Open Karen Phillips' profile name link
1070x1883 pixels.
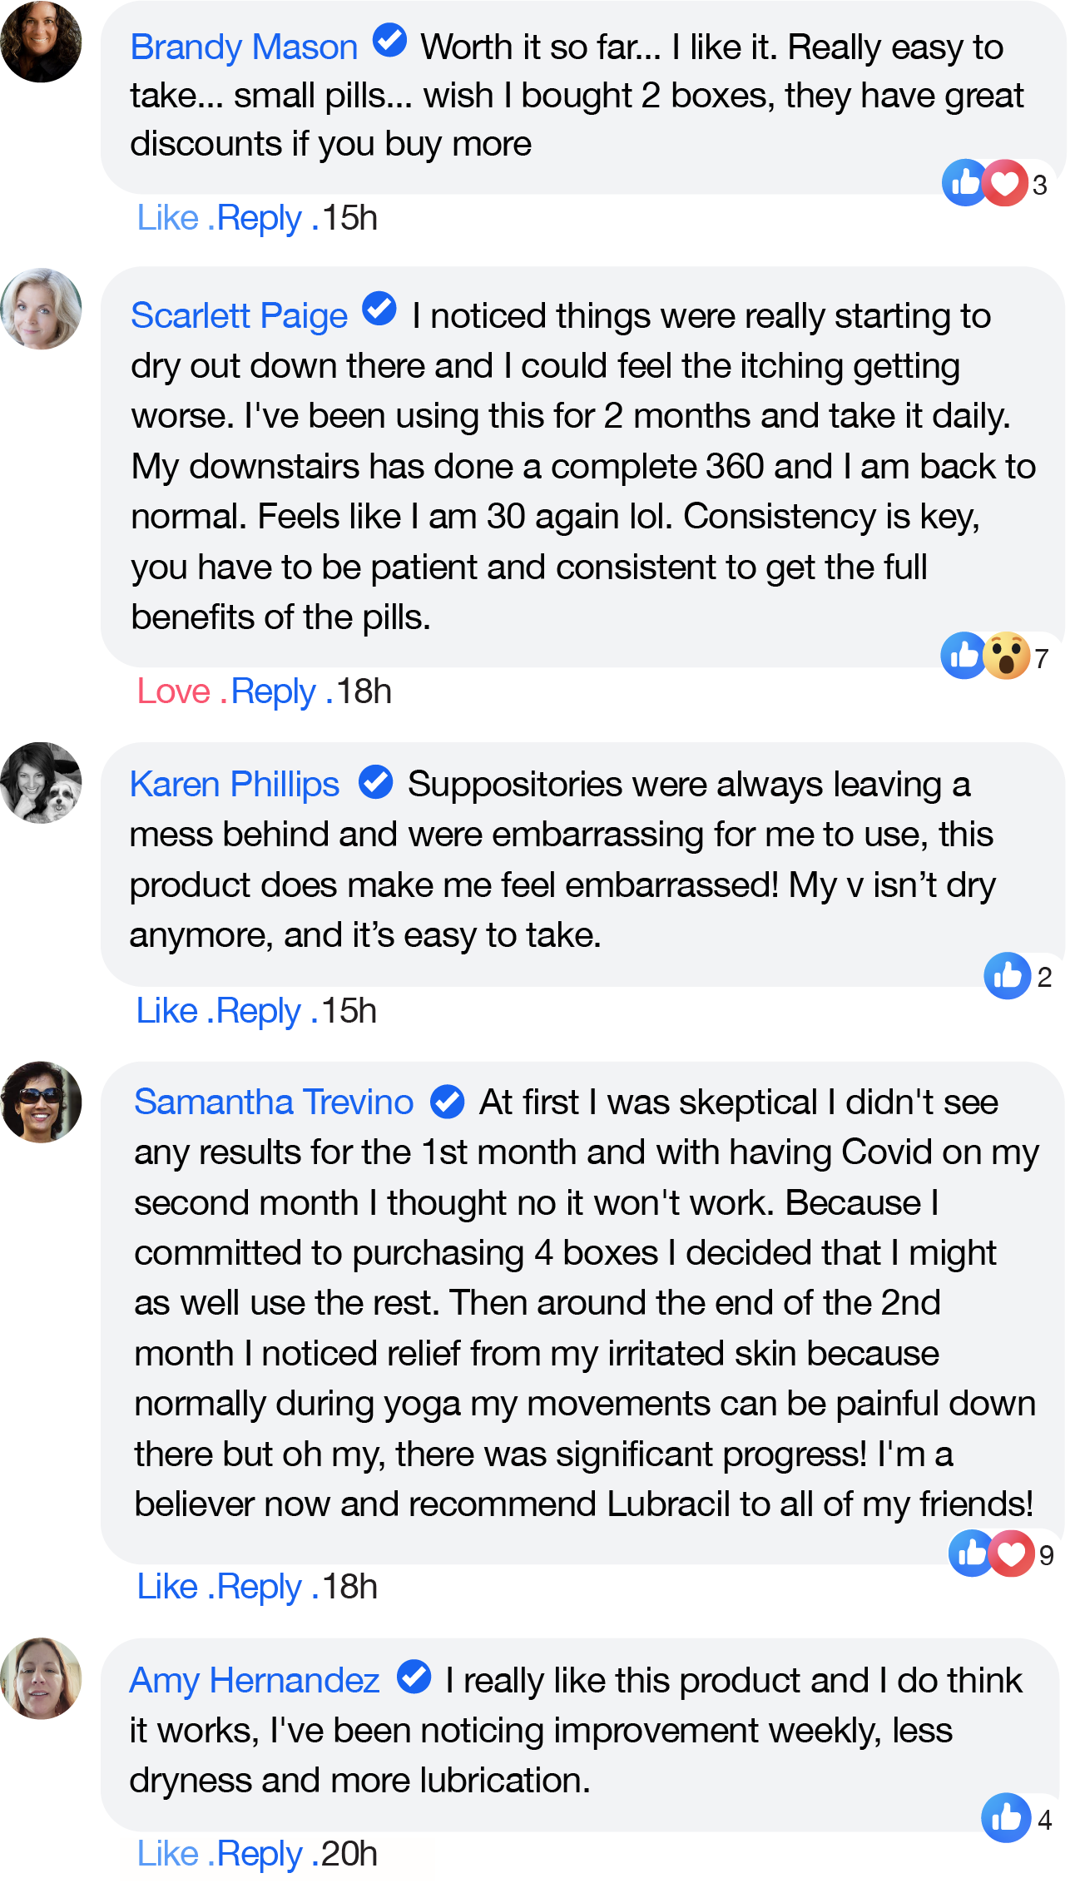(235, 785)
